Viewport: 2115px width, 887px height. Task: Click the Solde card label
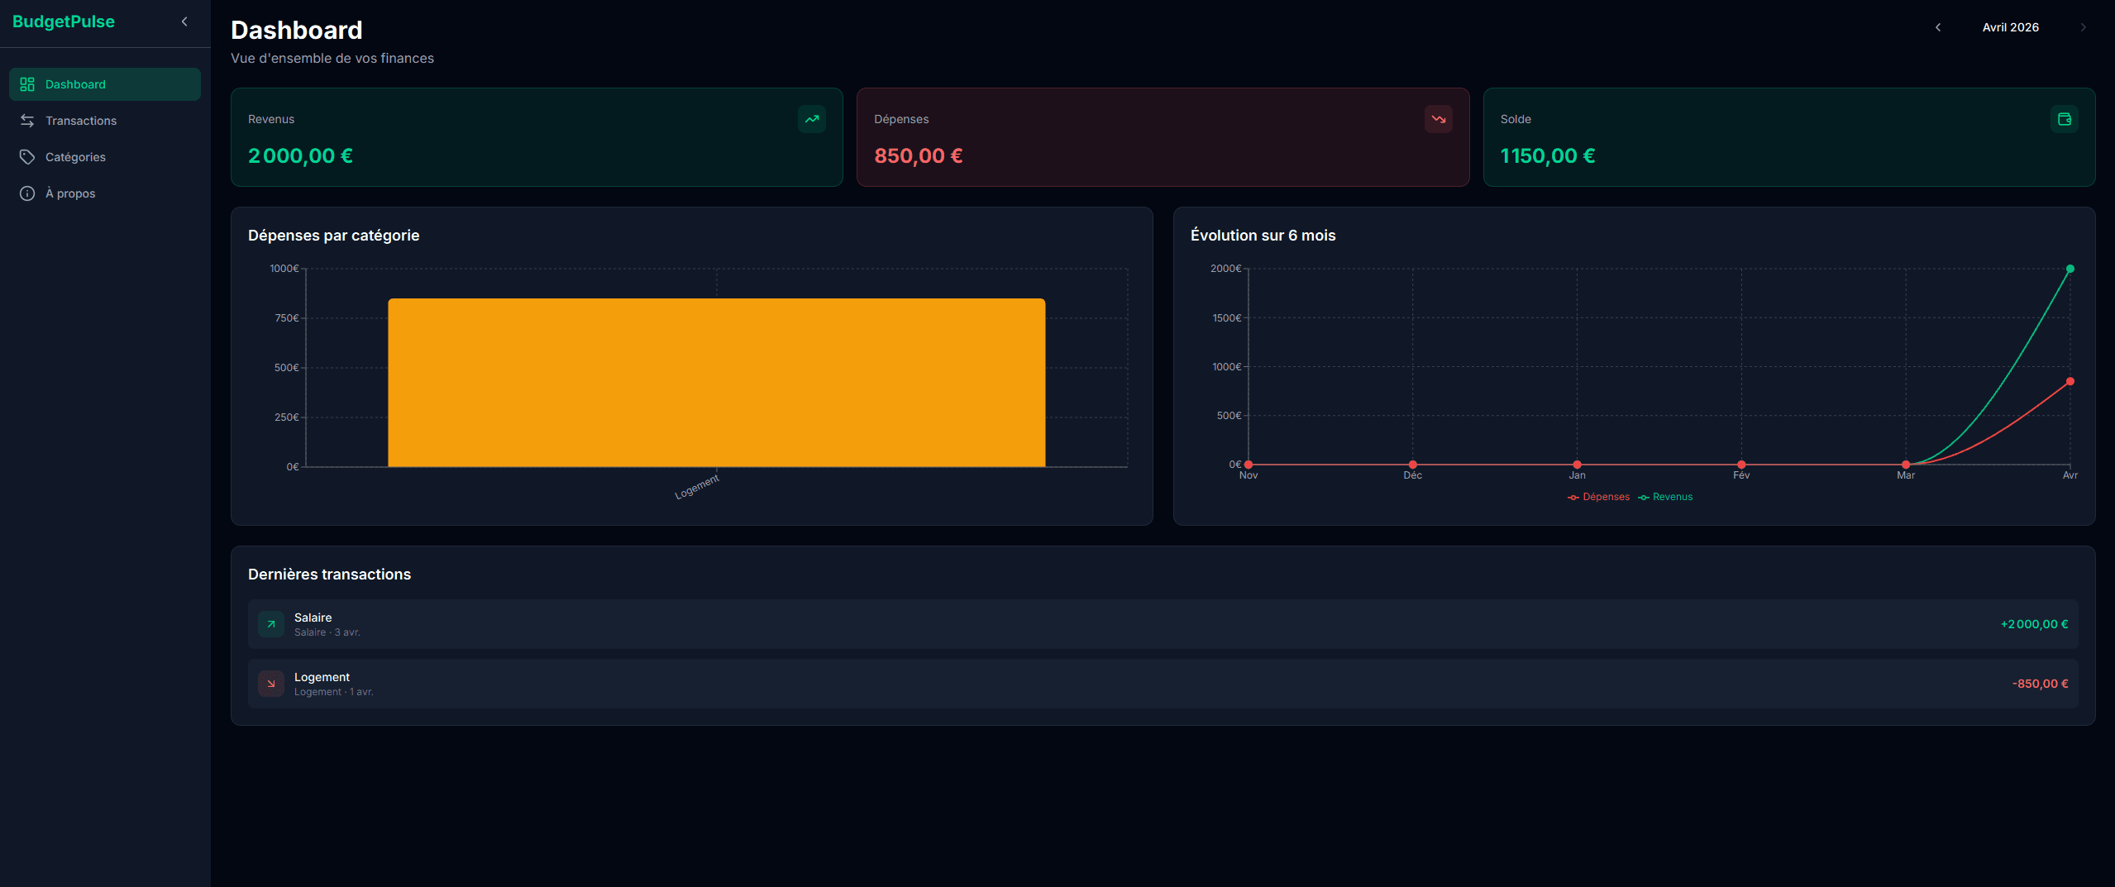pos(1516,119)
